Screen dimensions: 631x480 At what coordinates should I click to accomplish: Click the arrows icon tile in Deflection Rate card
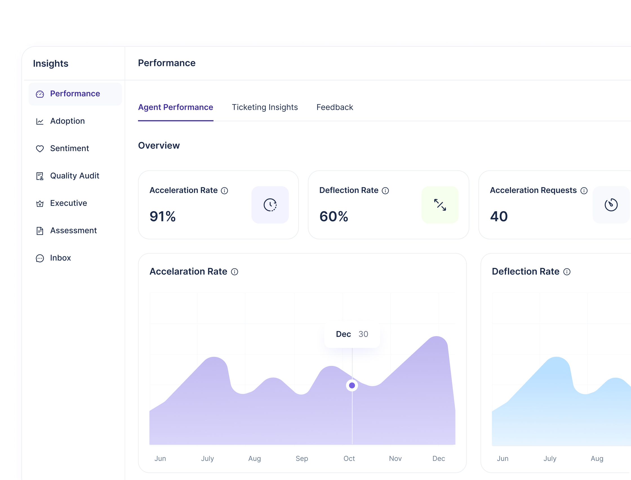440,205
